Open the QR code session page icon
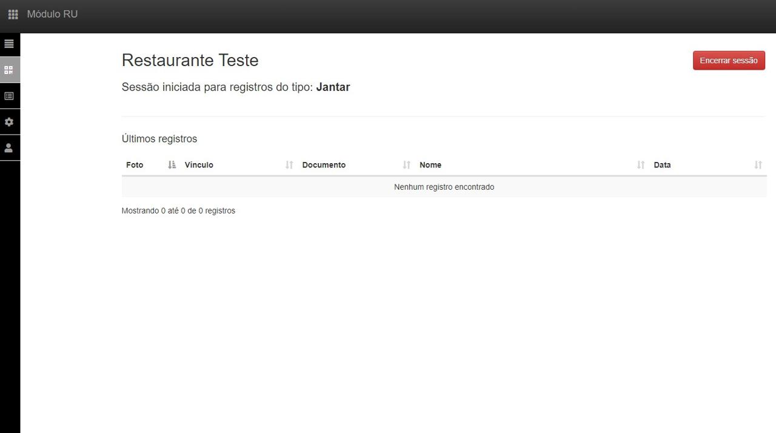The height and width of the screenshot is (433, 776). (9, 70)
